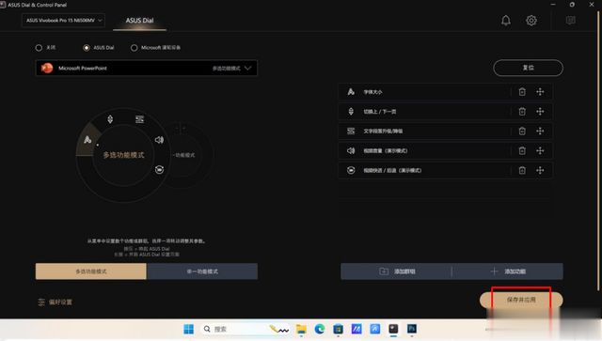Open the ASUS Vivobook Pro 15 device dropdown

(x=63, y=21)
